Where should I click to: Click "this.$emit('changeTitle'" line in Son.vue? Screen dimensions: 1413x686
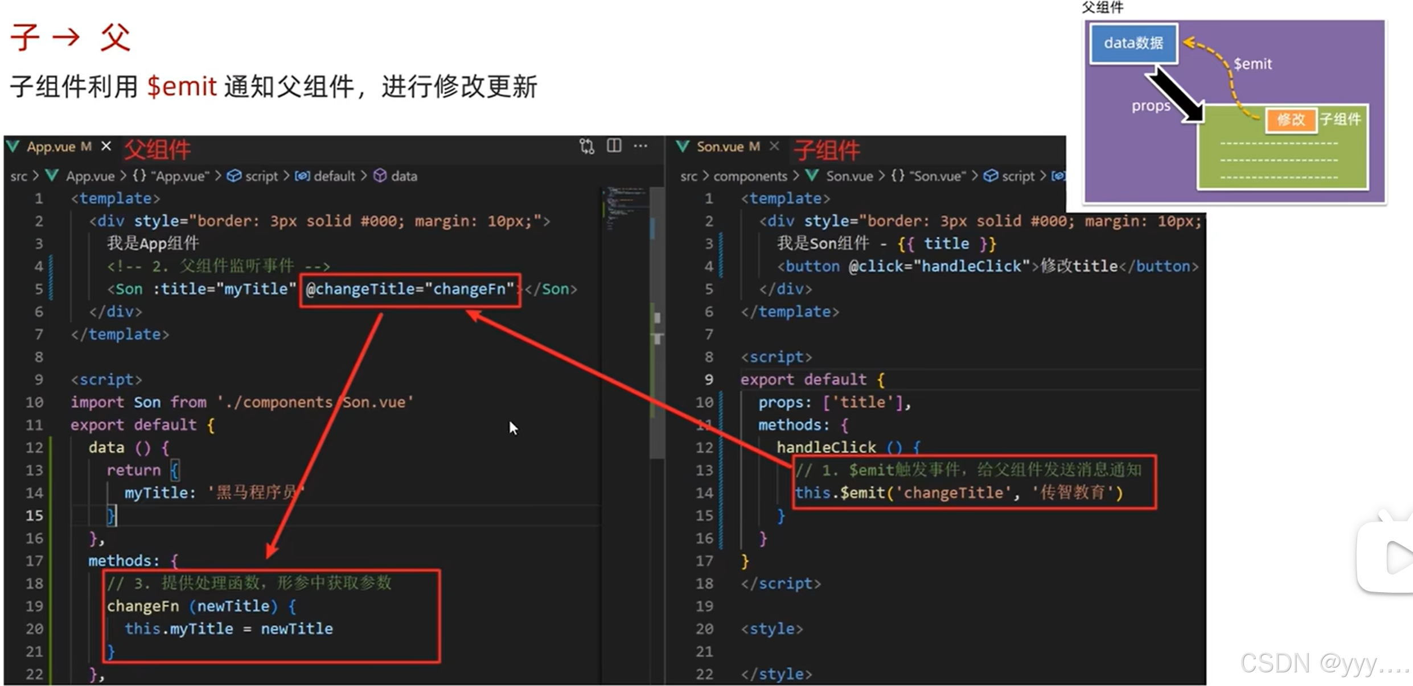tap(959, 493)
